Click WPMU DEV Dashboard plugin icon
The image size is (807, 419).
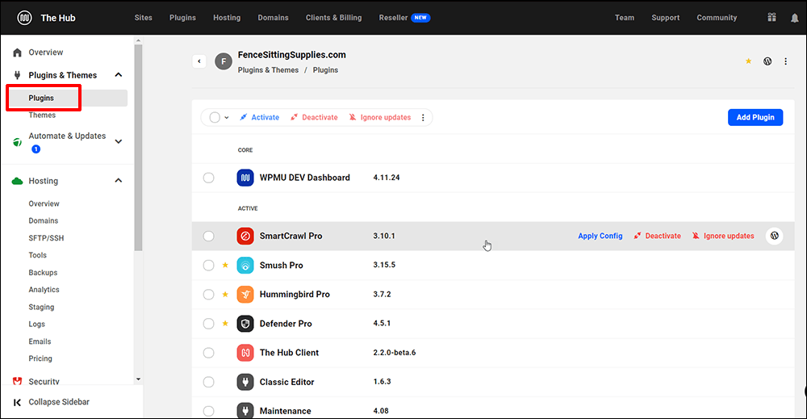click(x=245, y=178)
